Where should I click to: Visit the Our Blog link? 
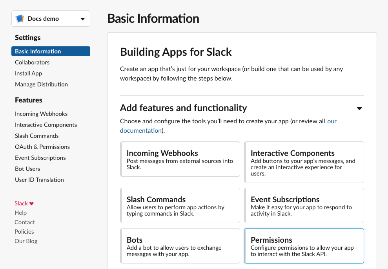pyautogui.click(x=26, y=241)
